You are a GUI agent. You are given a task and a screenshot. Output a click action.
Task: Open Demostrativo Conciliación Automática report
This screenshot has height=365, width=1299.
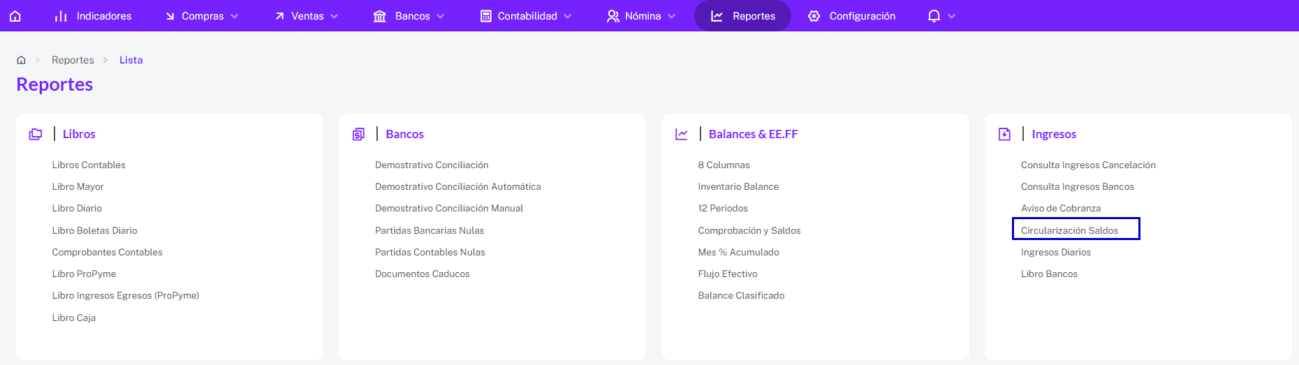point(458,186)
